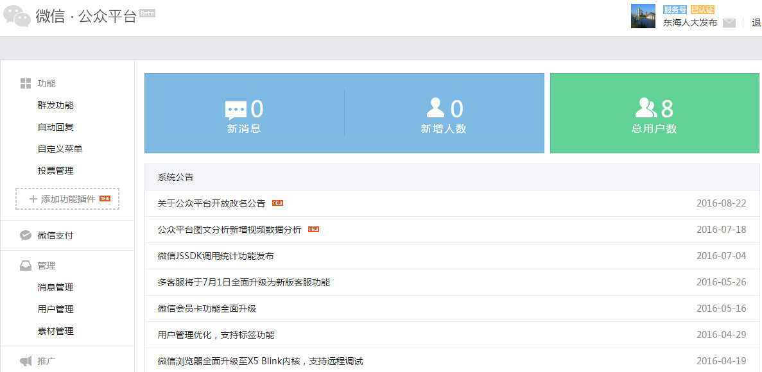Open announcement 微信浏览器全面升级至X5 Blink内核
This screenshot has width=762, height=372.
261,361
